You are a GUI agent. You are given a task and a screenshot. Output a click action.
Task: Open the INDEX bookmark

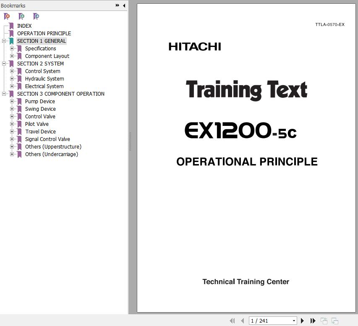tap(24, 26)
